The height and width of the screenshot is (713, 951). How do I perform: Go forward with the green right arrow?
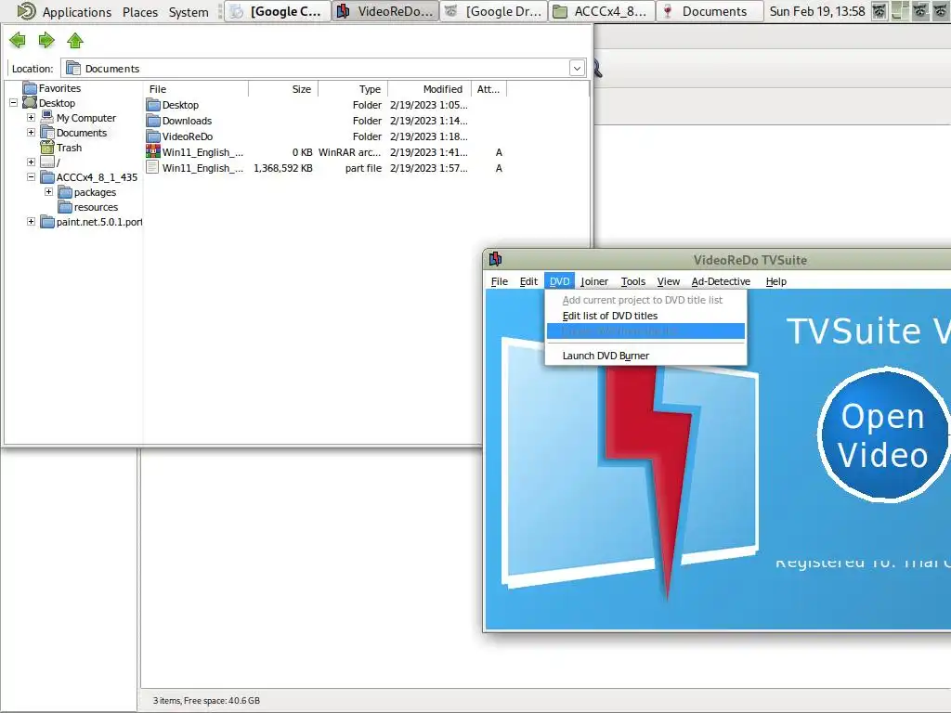point(46,41)
